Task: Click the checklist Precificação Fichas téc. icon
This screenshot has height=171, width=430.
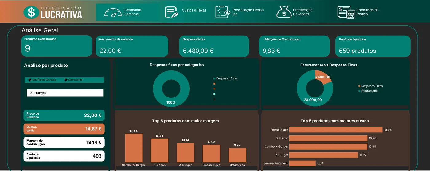Action: [223, 12]
